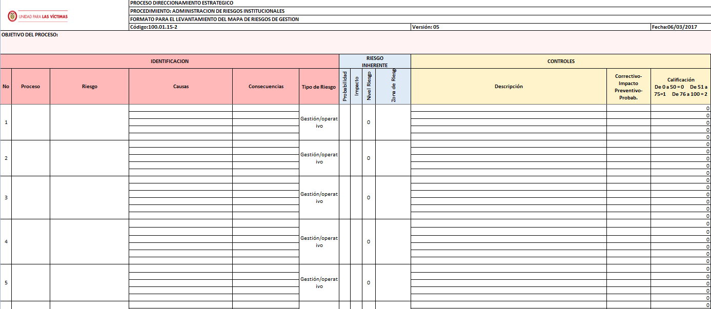
Task: Select the Fecha:06/03/2017 cell
Action: point(681,27)
